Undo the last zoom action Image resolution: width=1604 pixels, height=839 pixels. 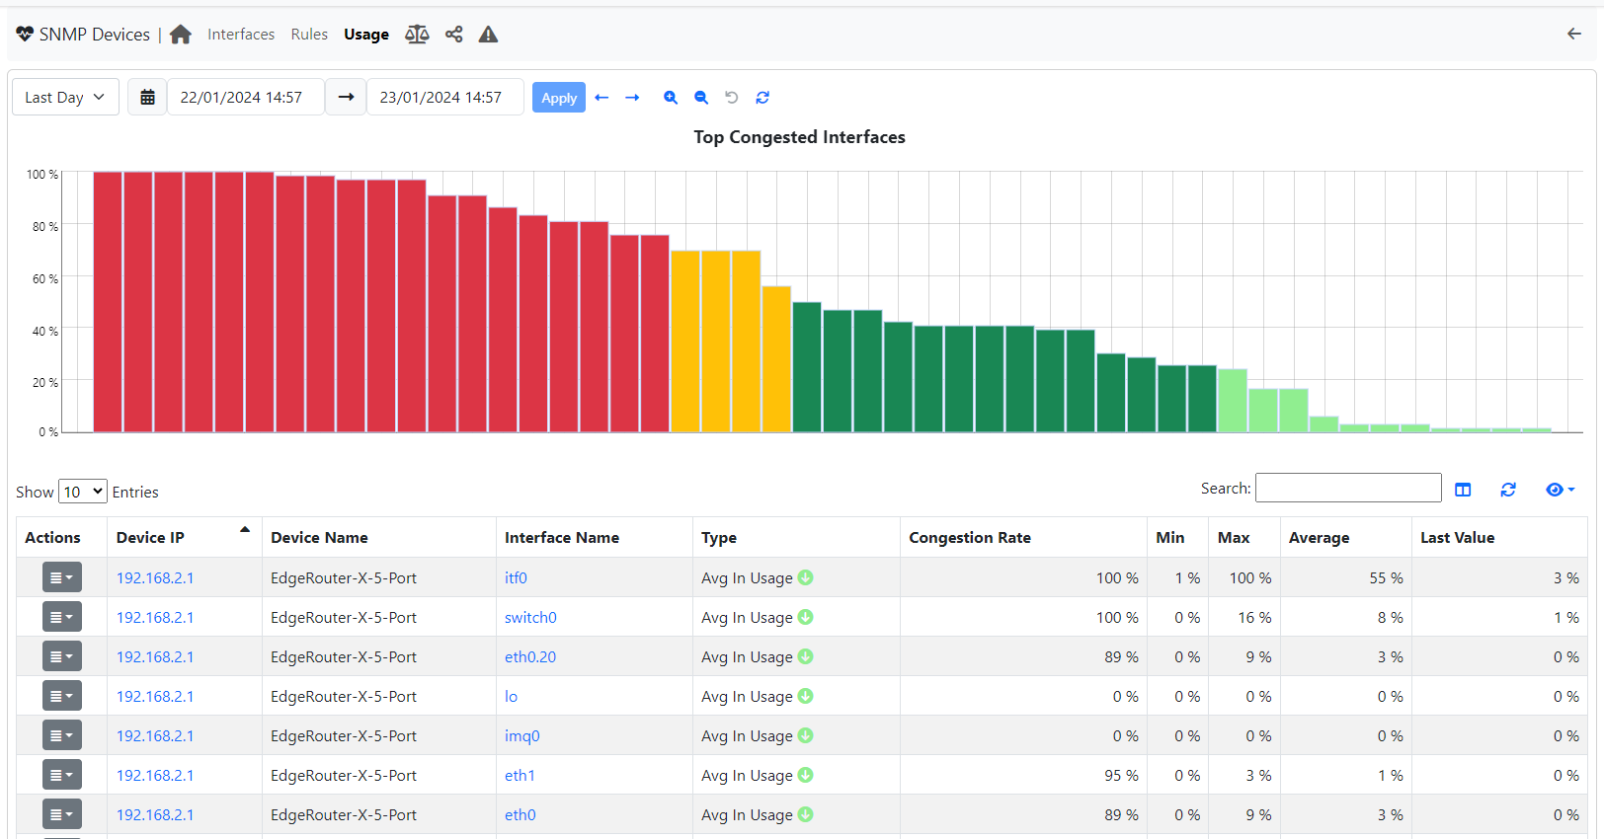tap(732, 98)
